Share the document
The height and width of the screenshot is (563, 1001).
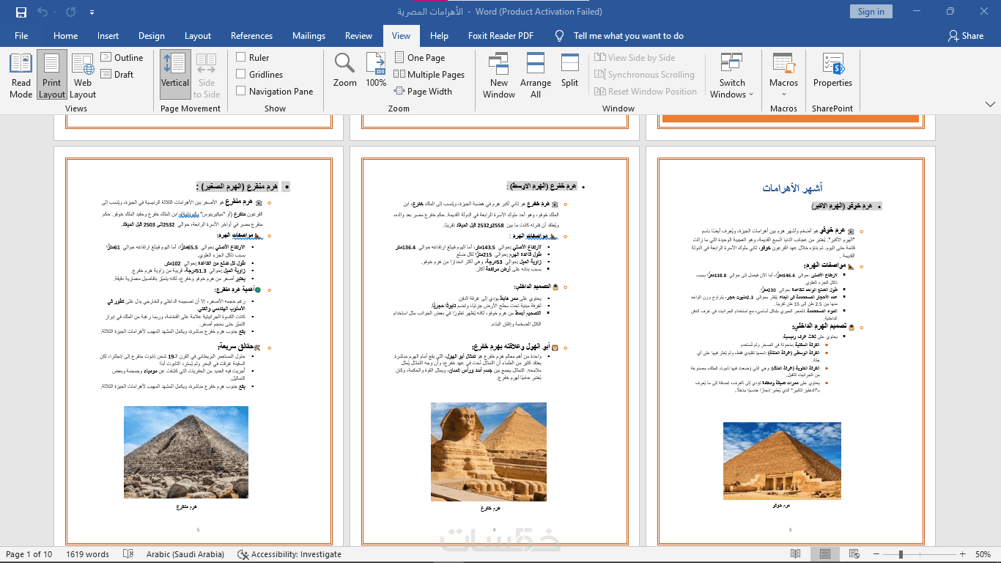pos(965,35)
